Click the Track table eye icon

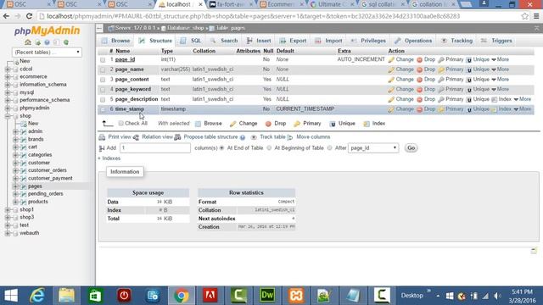click(254, 137)
